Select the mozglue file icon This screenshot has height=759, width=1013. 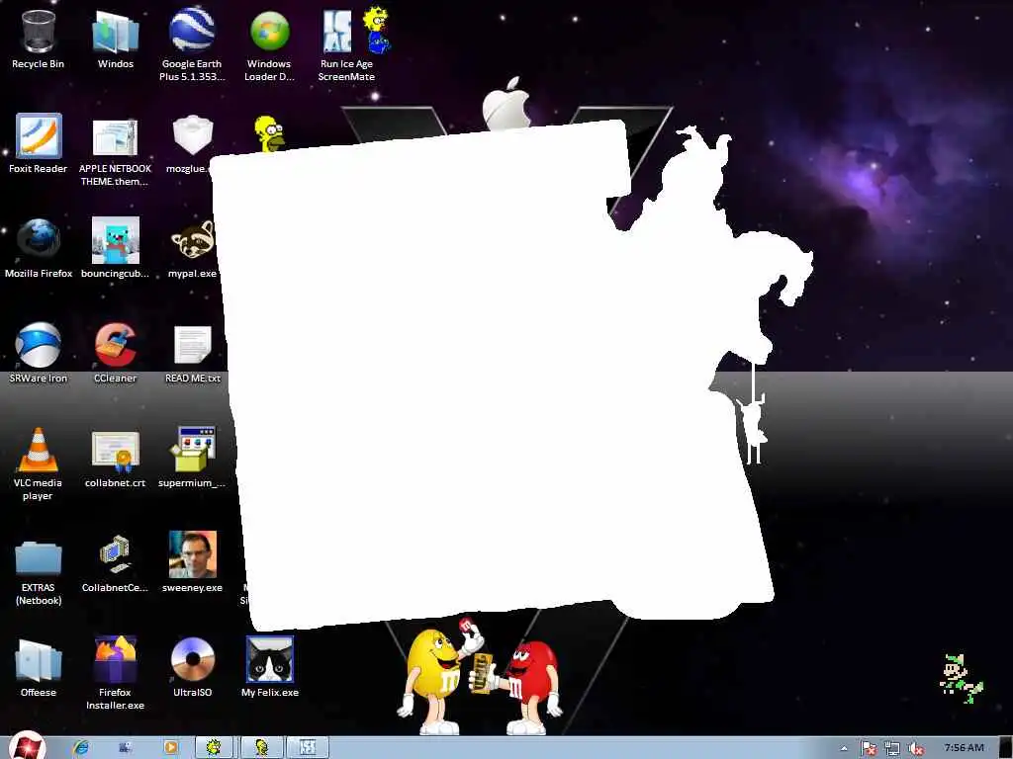pyautogui.click(x=192, y=144)
